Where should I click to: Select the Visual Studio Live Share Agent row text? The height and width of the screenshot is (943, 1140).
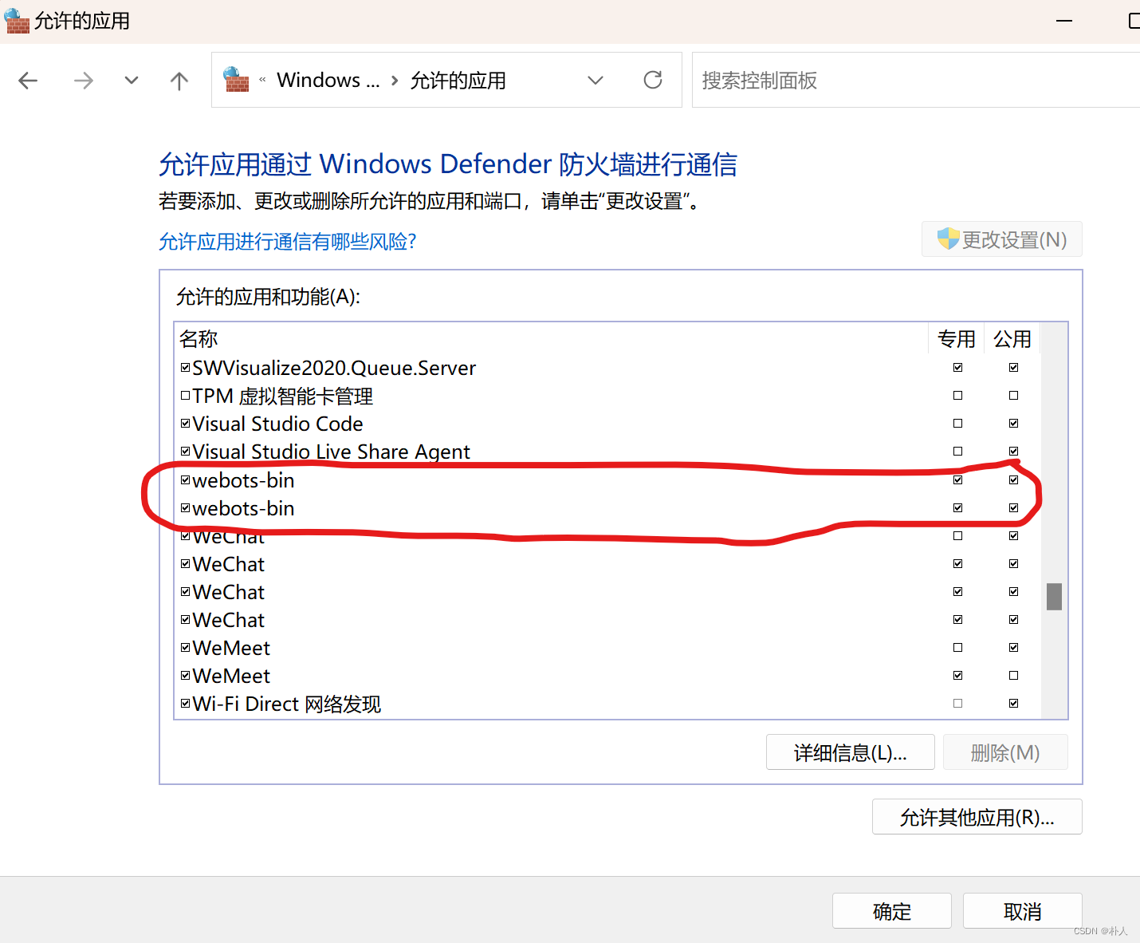331,452
